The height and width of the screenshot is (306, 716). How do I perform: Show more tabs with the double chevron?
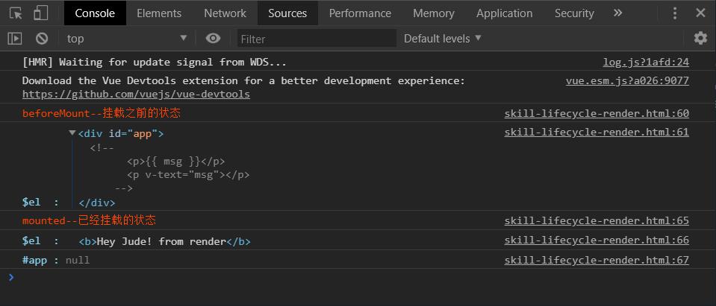coord(617,13)
